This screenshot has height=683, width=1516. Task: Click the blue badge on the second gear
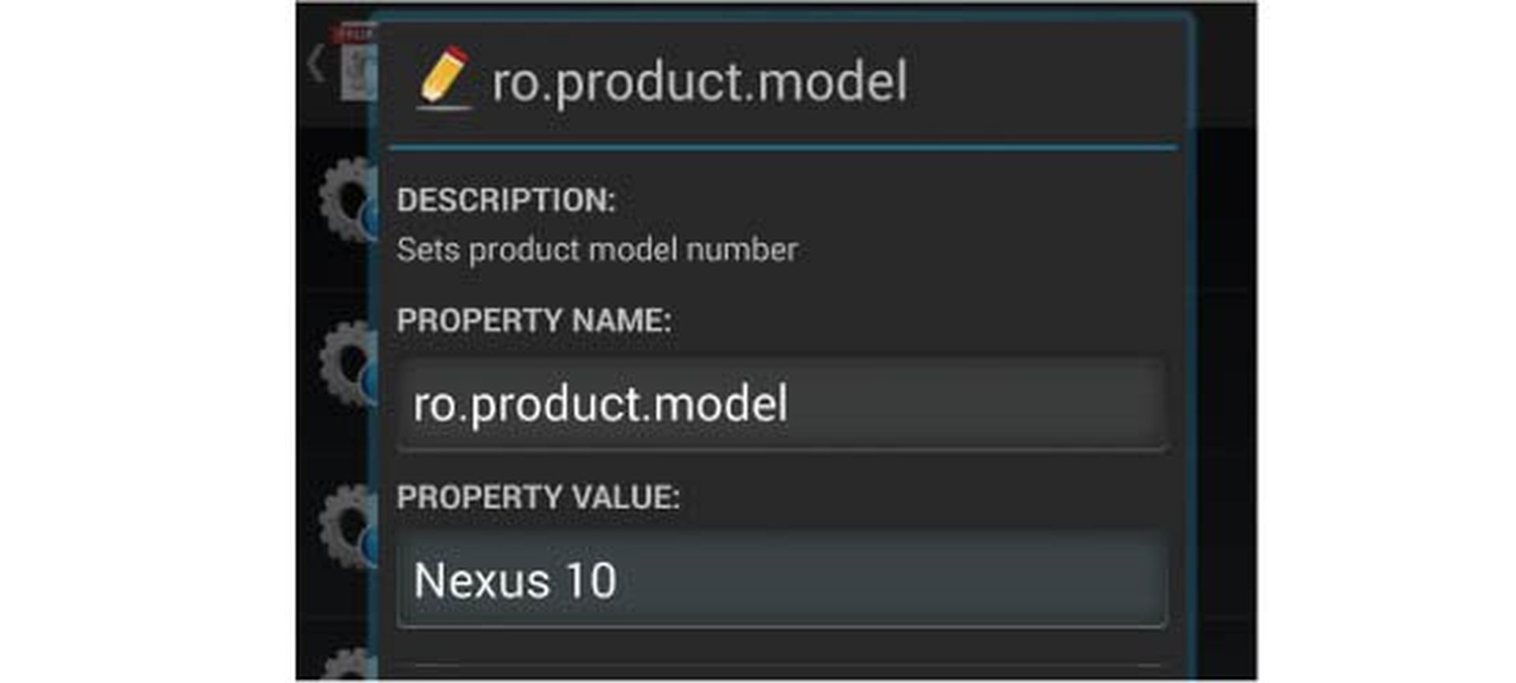point(370,384)
